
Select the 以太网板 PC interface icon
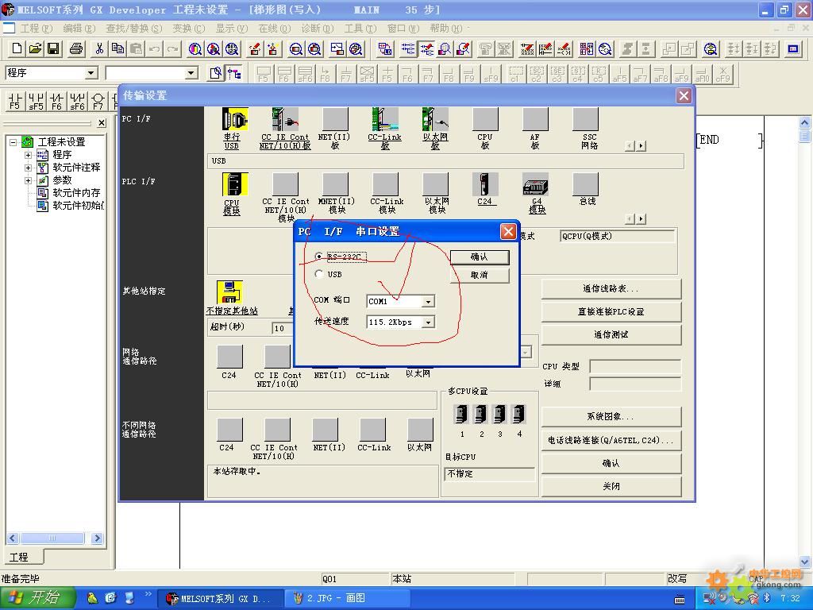[435, 119]
